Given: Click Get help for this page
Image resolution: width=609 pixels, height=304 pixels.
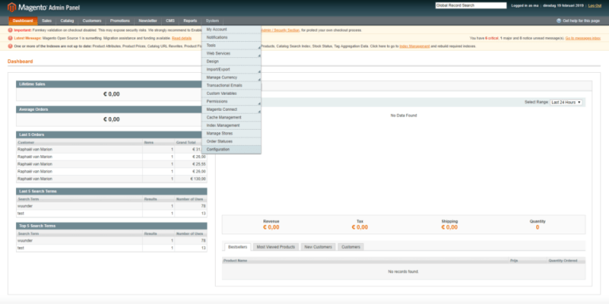Looking at the screenshot, I should [x=581, y=21].
